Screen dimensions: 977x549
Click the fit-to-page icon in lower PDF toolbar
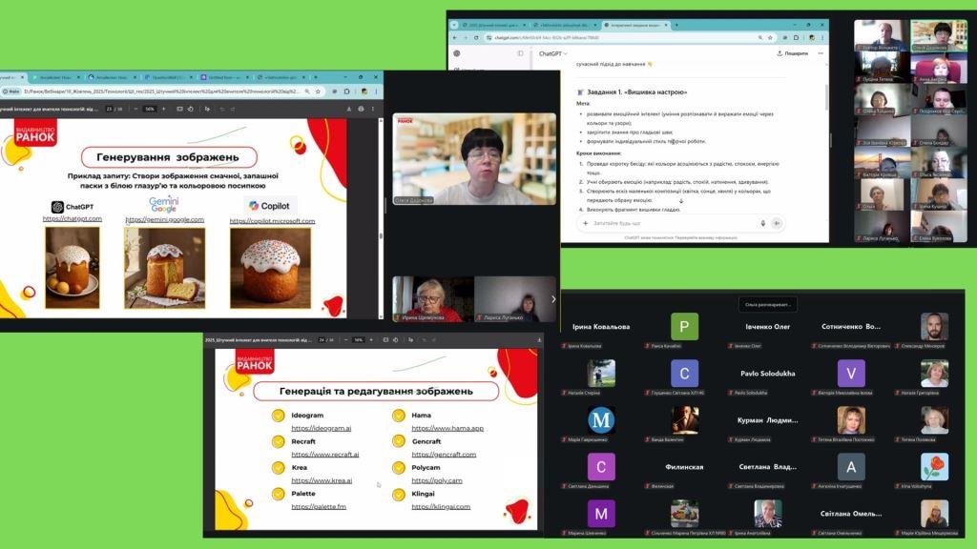click(384, 339)
